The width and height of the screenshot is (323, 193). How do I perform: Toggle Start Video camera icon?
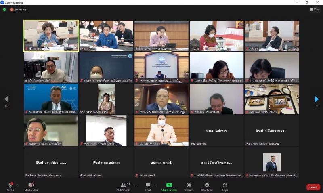point(31,185)
